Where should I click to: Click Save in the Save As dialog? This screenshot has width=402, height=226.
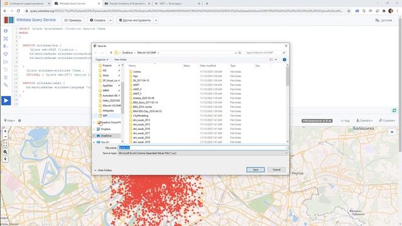pyautogui.click(x=256, y=169)
